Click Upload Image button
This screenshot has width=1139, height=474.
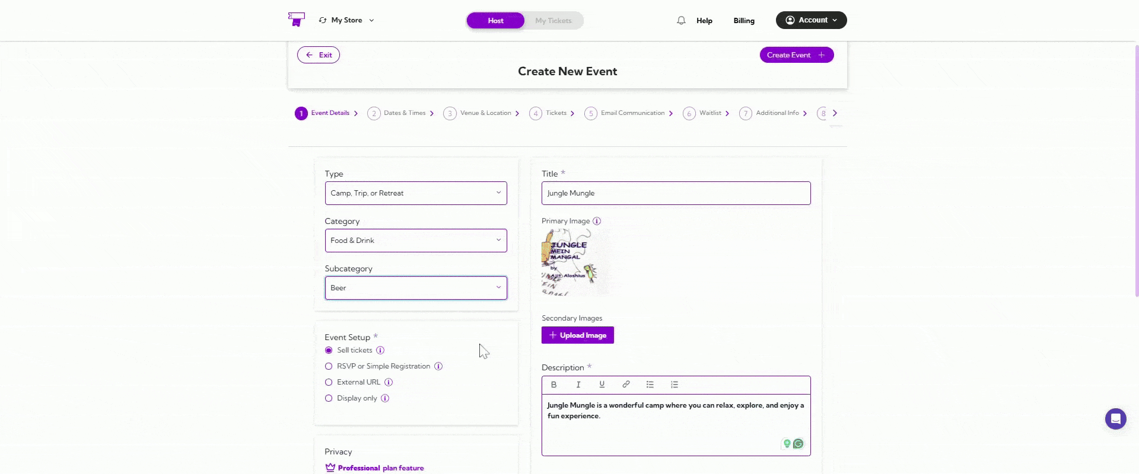[578, 335]
